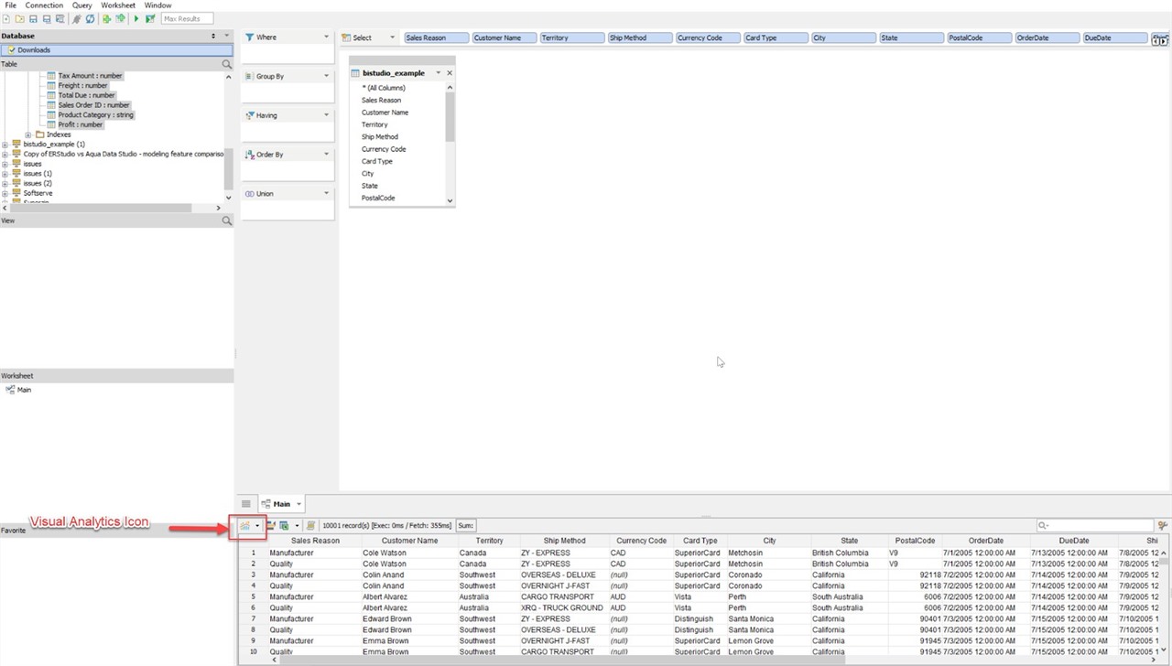This screenshot has height=666, width=1172.
Task: Click the disconnect plug icon
Action: [75, 19]
